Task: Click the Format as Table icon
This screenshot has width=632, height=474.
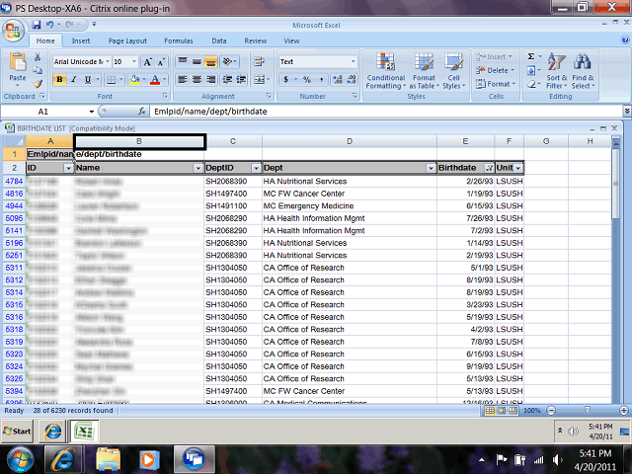Action: (424, 69)
